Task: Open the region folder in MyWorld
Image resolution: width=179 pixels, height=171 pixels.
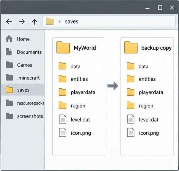Action: pos(72,105)
